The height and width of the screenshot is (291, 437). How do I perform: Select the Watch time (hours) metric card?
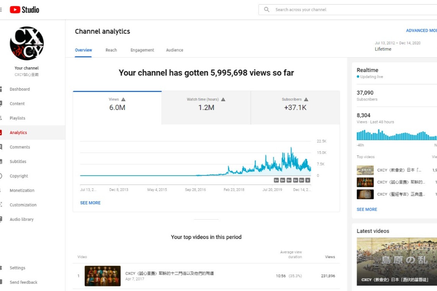(206, 108)
